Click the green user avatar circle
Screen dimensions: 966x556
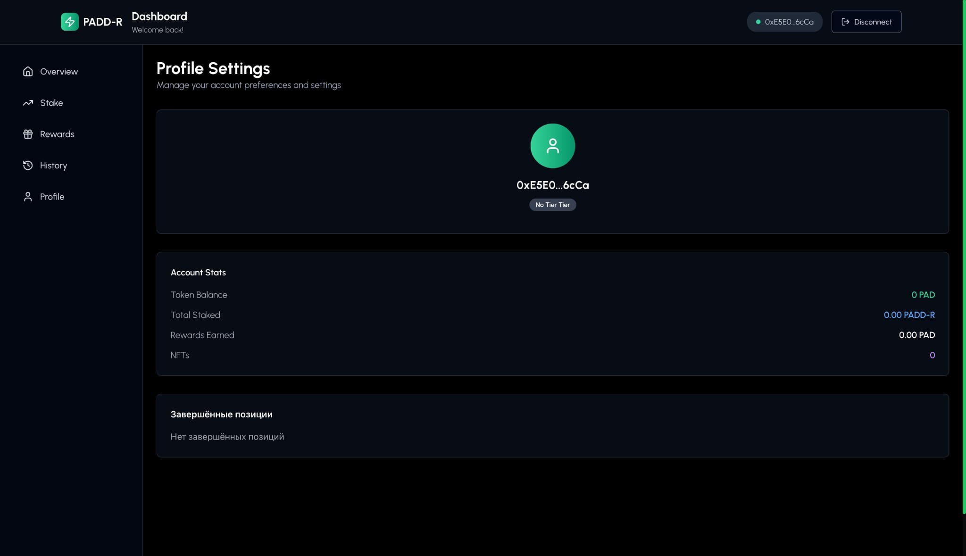click(x=552, y=146)
